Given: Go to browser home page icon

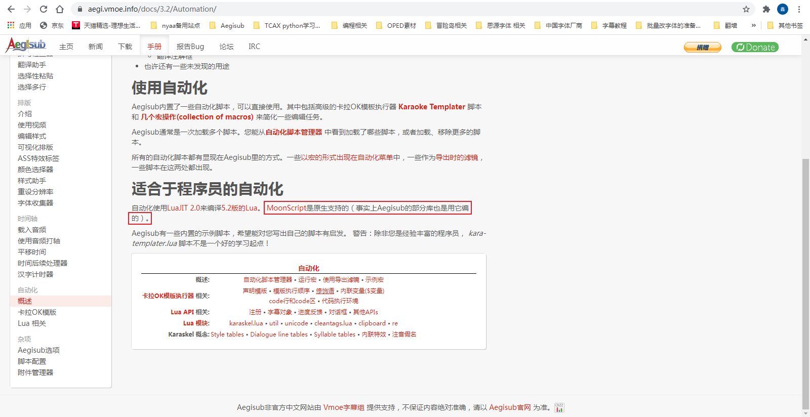Looking at the screenshot, I should click(60, 9).
